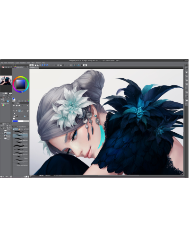Toggle the Border effect icon in Layer Property
Viewport: 189px width, 237px height.
pyautogui.click(x=3, y=101)
